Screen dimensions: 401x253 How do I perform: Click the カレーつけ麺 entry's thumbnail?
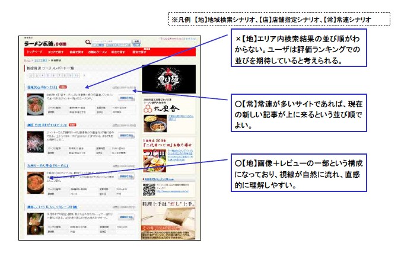point(36,223)
